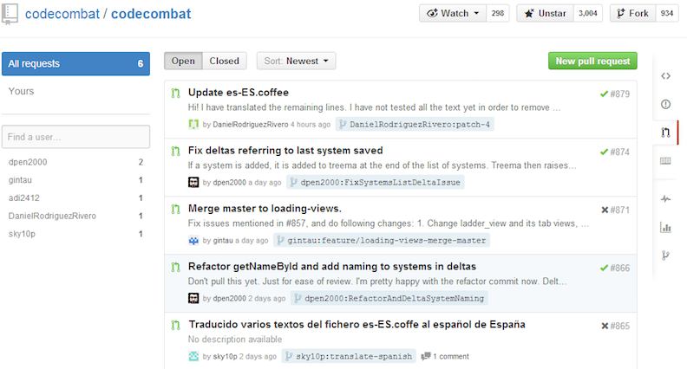Click the Fork button
Screen dimensions: 687x369
632,14
